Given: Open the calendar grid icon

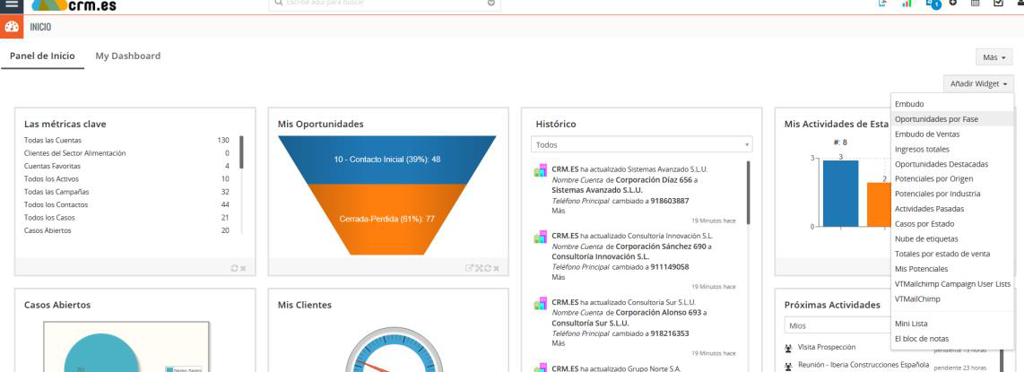Looking at the screenshot, I should pyautogui.click(x=975, y=4).
